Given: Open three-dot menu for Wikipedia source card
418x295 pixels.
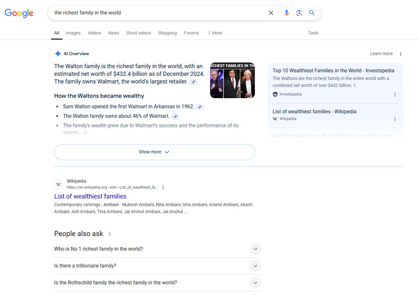Looking at the screenshot, I should pyautogui.click(x=395, y=119).
